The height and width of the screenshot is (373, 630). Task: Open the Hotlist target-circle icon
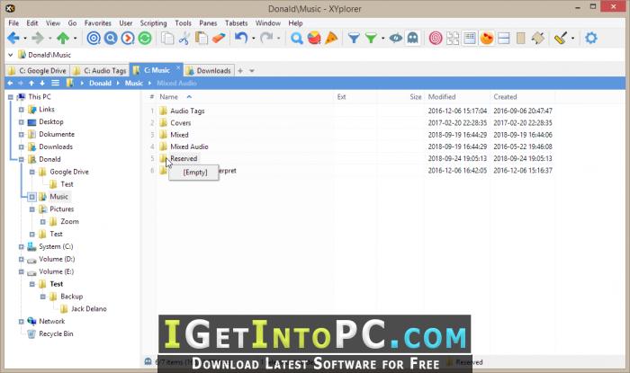tap(94, 38)
